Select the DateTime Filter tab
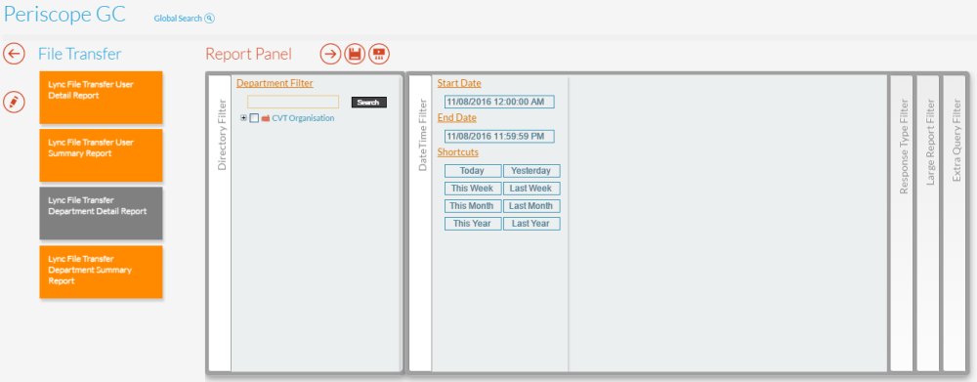Screen dimensions: 977x382 420,223
